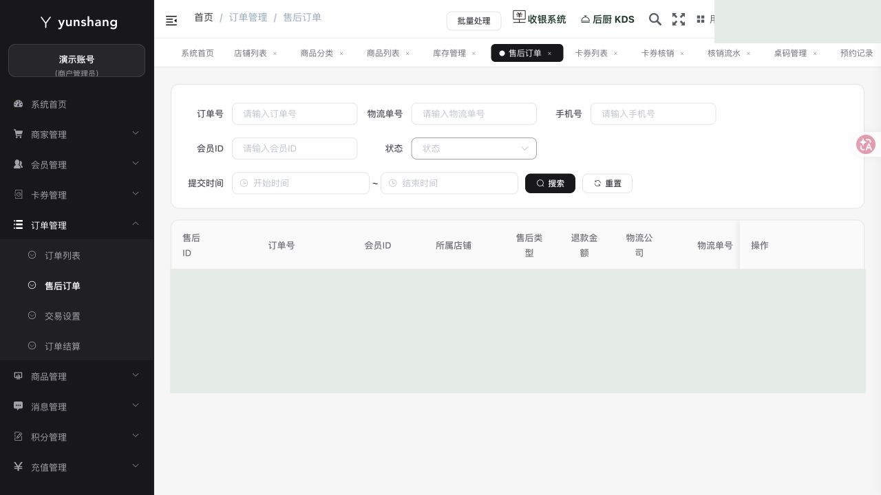Image resolution: width=881 pixels, height=495 pixels.
Task: Focus the 物流单号 input field
Action: 474,113
